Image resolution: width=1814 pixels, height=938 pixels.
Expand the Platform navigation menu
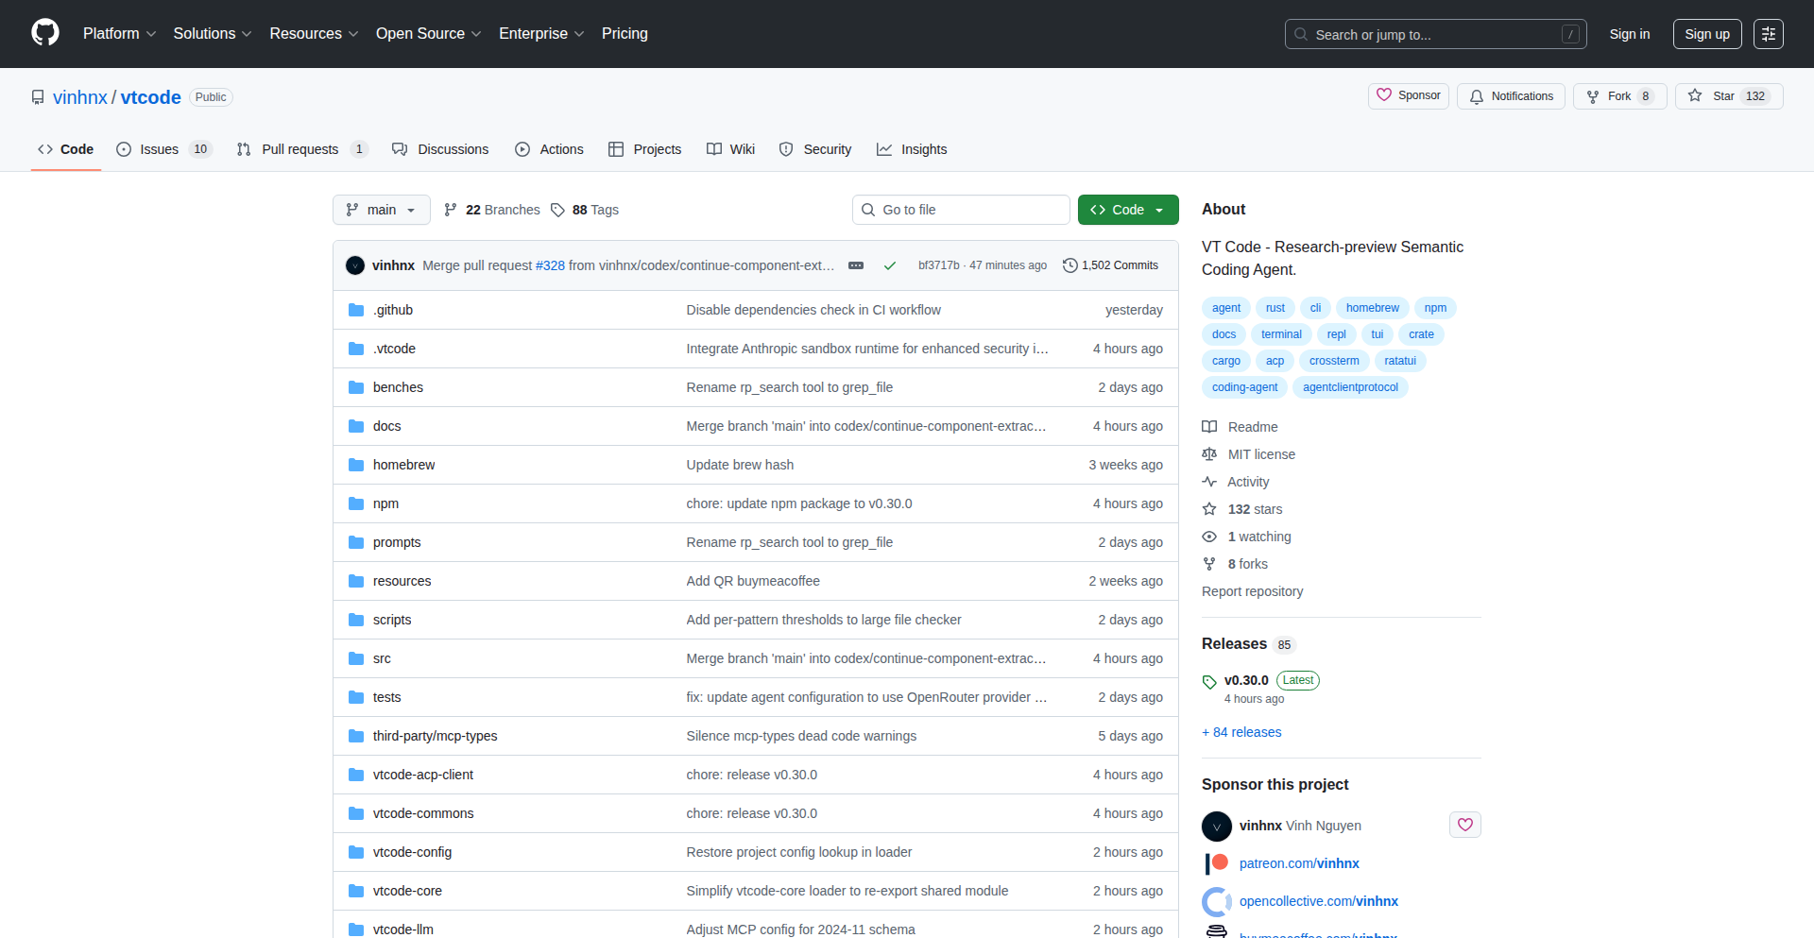[x=119, y=33]
